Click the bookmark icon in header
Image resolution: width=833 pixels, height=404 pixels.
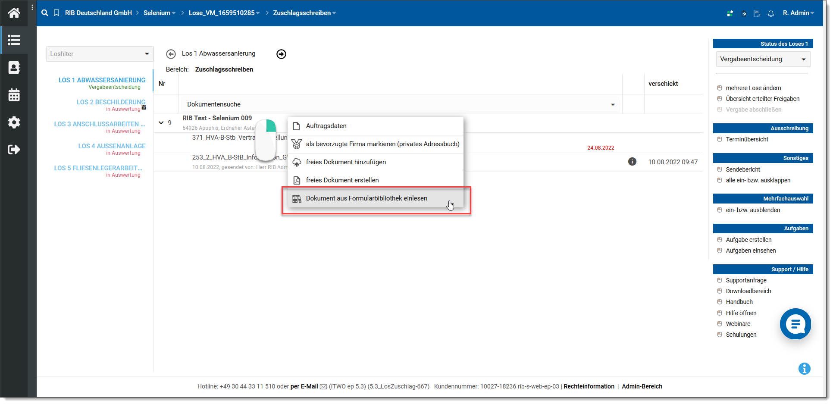[x=56, y=13]
